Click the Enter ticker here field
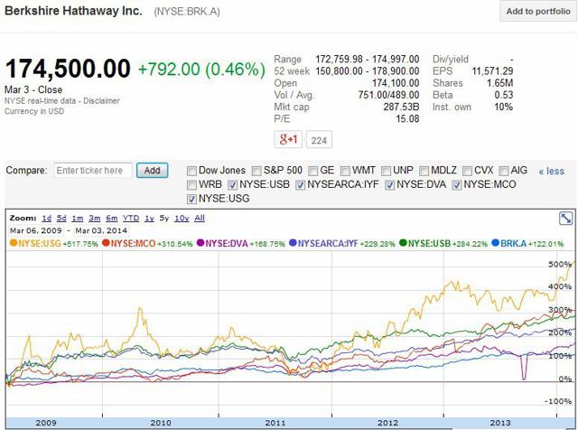 (93, 171)
